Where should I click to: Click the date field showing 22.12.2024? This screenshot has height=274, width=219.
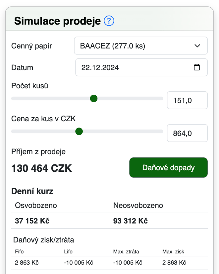[141, 67]
